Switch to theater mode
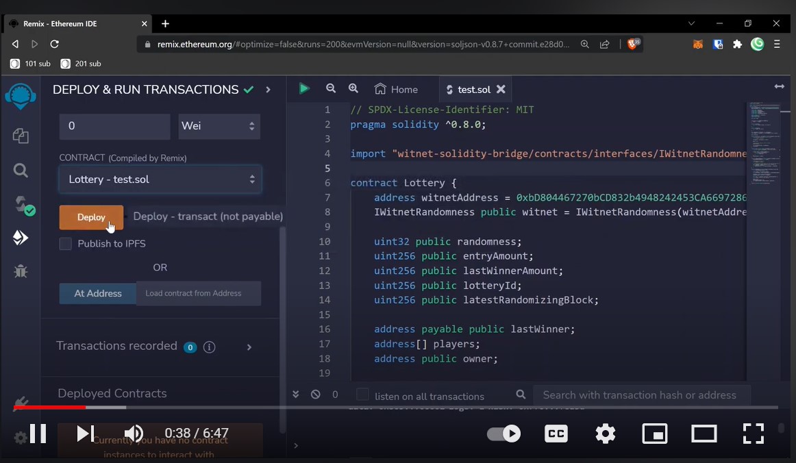The image size is (796, 463). pyautogui.click(x=704, y=434)
